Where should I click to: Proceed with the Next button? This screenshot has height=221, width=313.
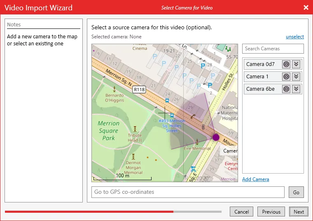pos(299,212)
